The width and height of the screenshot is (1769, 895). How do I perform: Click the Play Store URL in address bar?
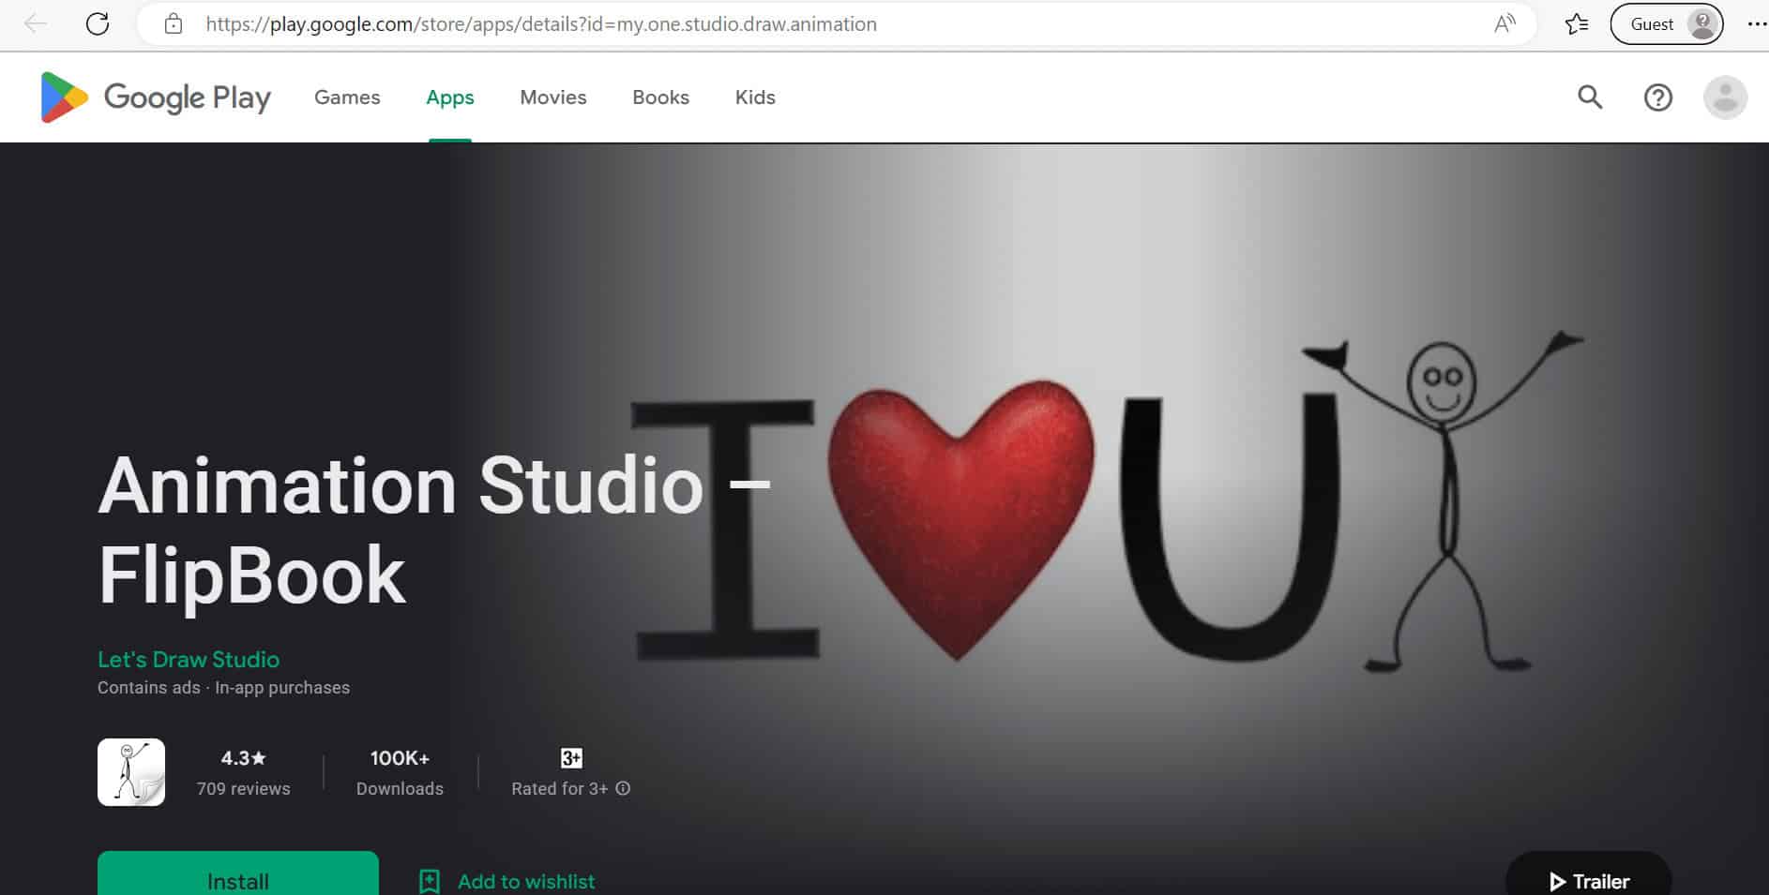pos(541,24)
